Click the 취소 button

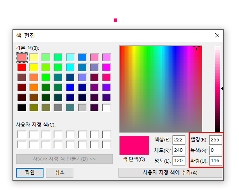[60, 173]
